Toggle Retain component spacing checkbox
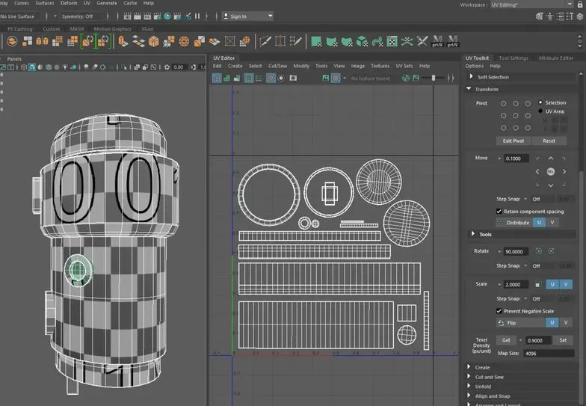Image resolution: width=586 pixels, height=406 pixels. tap(499, 212)
